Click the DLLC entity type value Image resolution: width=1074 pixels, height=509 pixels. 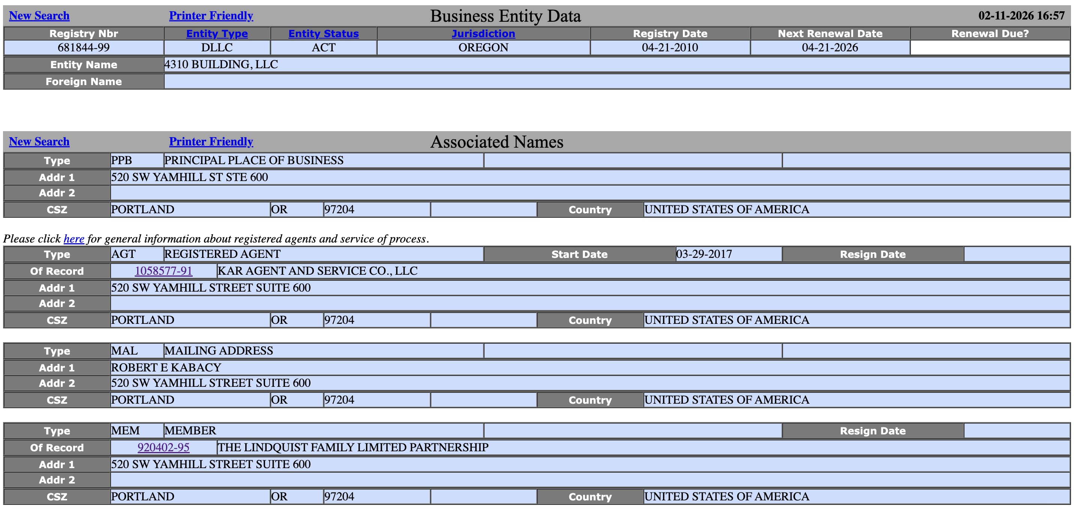coord(216,48)
